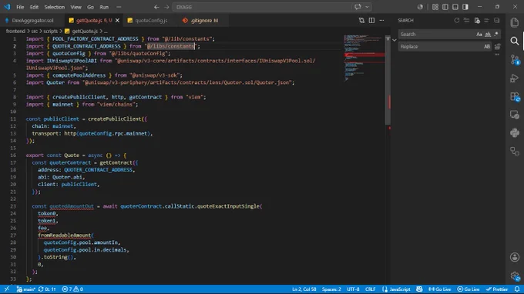Image resolution: width=524 pixels, height=294 pixels.
Task: Click the Copilot status icon in title bar
Action: [420, 7]
